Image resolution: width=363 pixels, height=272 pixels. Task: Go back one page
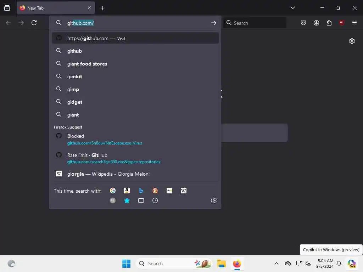click(x=9, y=23)
